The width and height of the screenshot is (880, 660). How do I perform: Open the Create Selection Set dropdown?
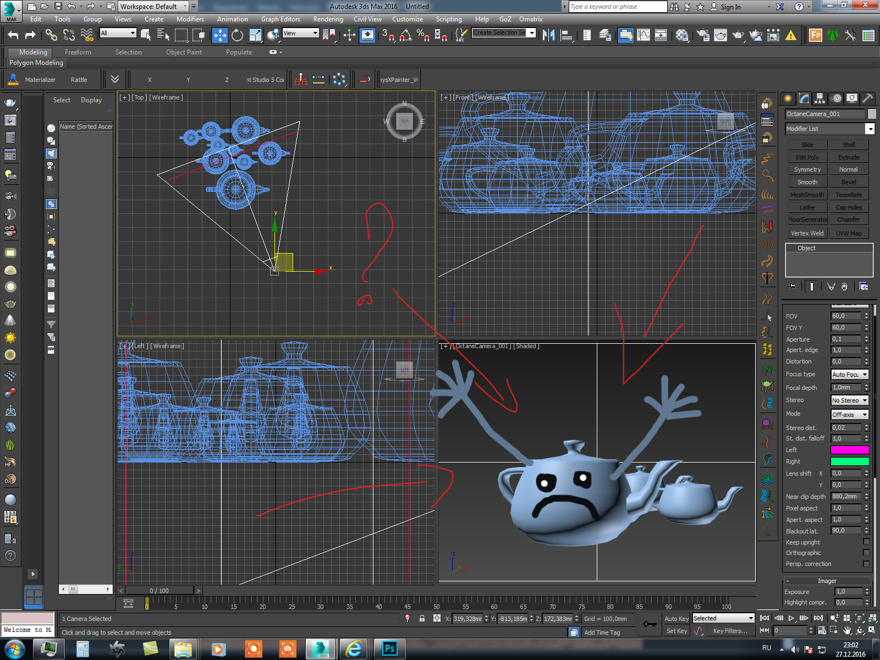pos(504,33)
